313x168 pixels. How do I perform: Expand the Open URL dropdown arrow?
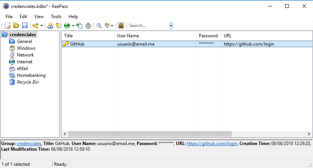pyautogui.click(x=73, y=26)
